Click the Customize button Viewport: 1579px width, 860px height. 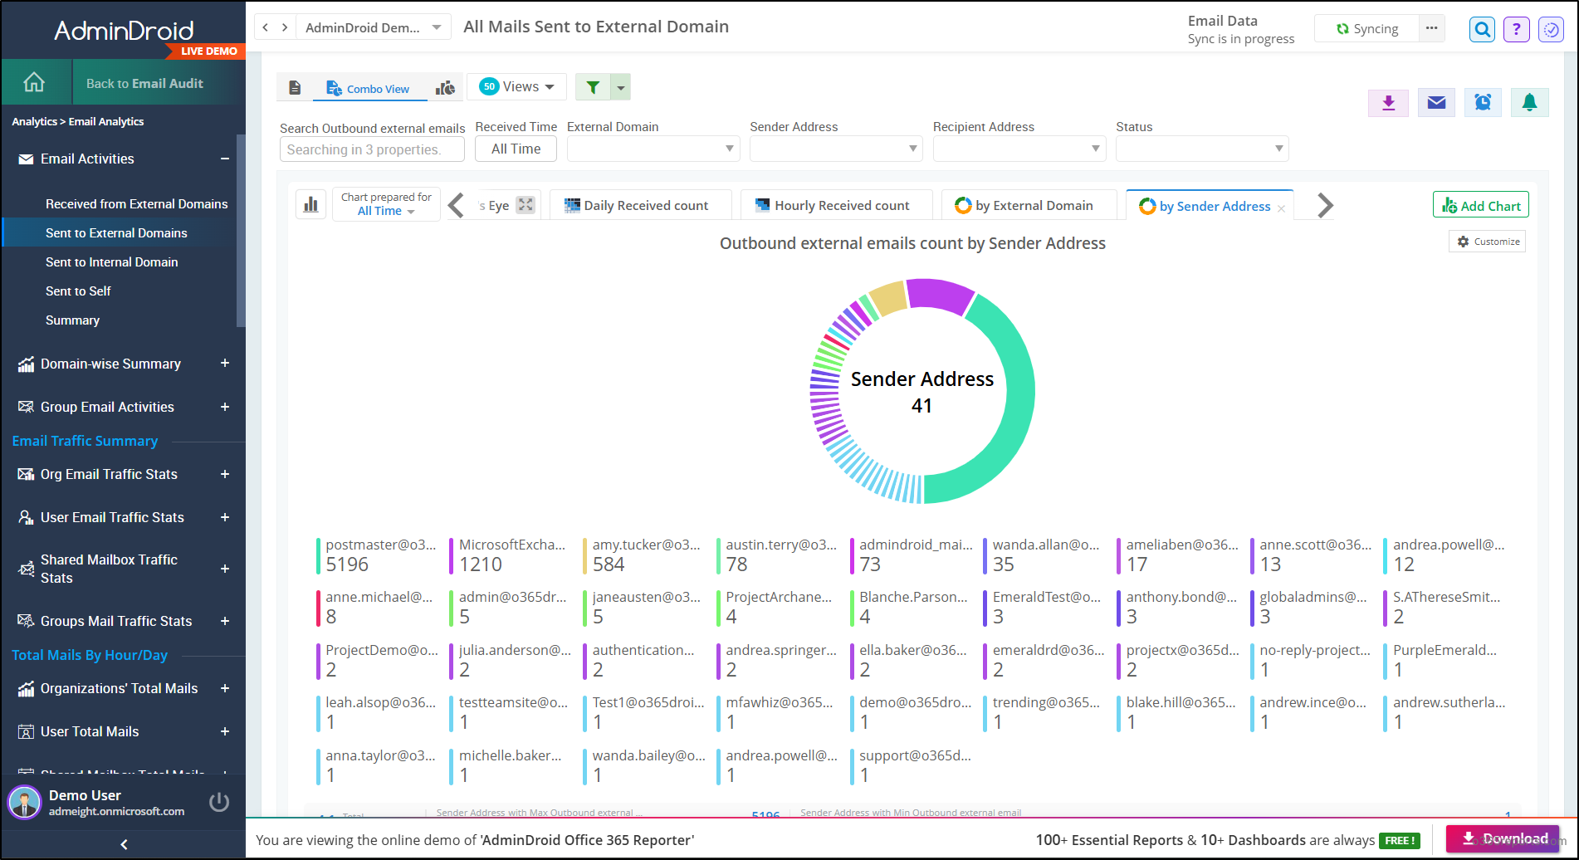pyautogui.click(x=1488, y=242)
